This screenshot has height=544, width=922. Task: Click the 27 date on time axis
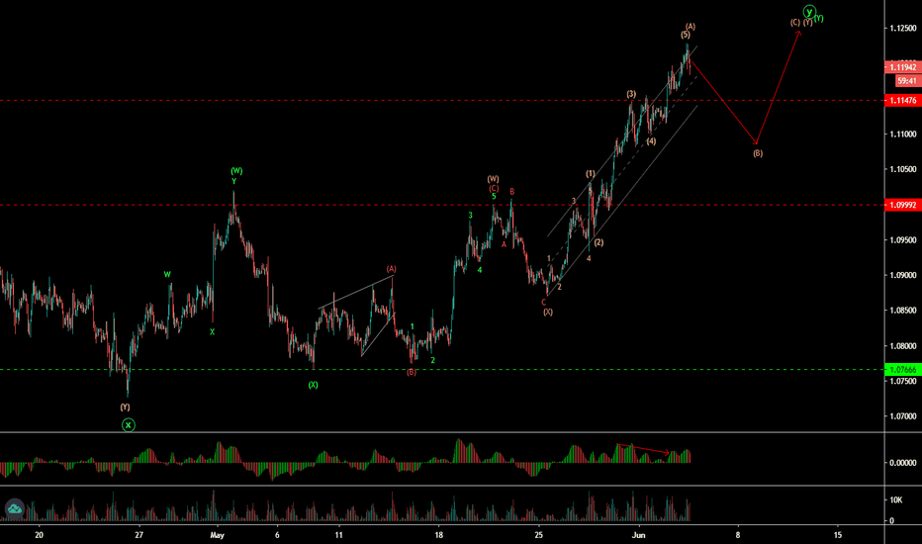pos(138,535)
